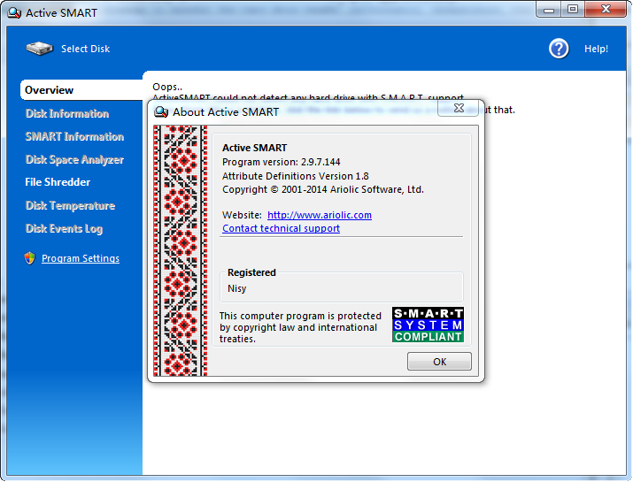Open the Program Settings link
Image resolution: width=633 pixels, height=482 pixels.
tap(81, 258)
